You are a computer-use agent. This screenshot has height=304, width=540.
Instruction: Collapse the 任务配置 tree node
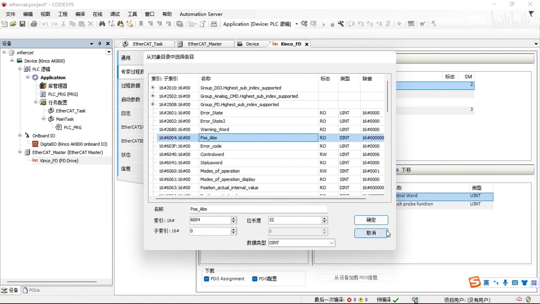point(35,102)
